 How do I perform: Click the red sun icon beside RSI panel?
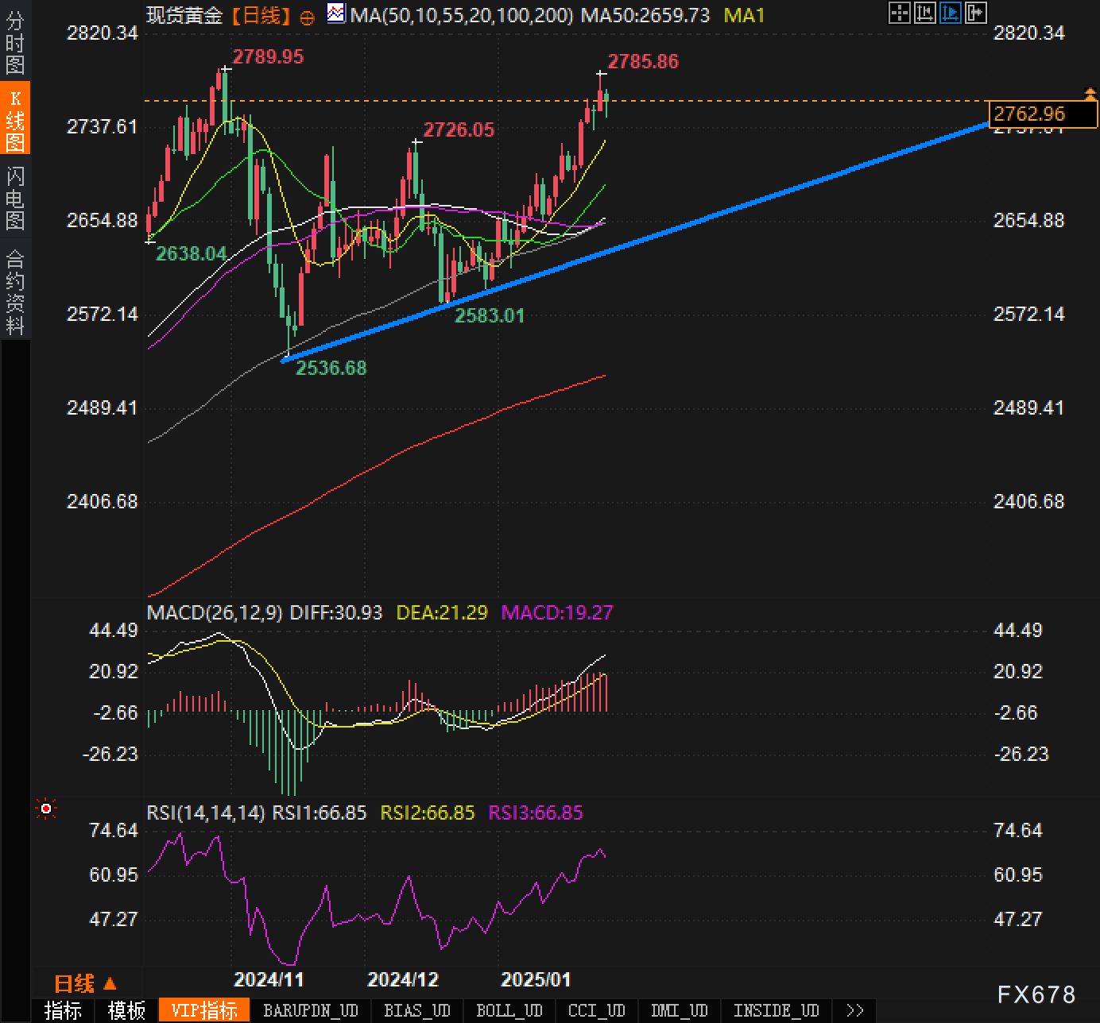tap(46, 809)
